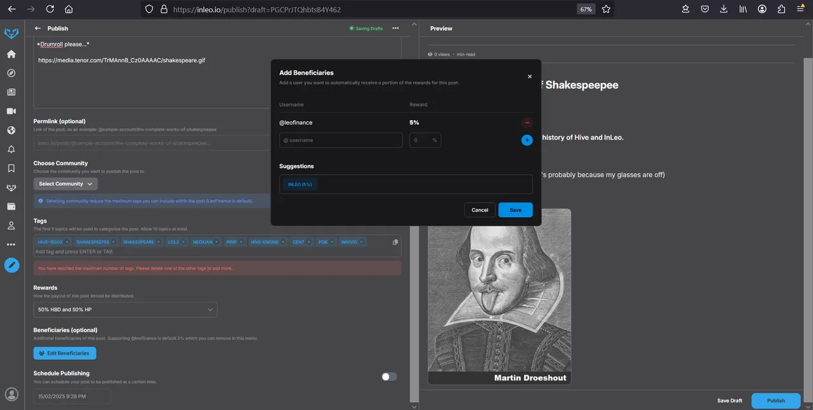This screenshot has height=410, width=813.
Task: Click the browser address bar URL
Action: pyautogui.click(x=257, y=10)
